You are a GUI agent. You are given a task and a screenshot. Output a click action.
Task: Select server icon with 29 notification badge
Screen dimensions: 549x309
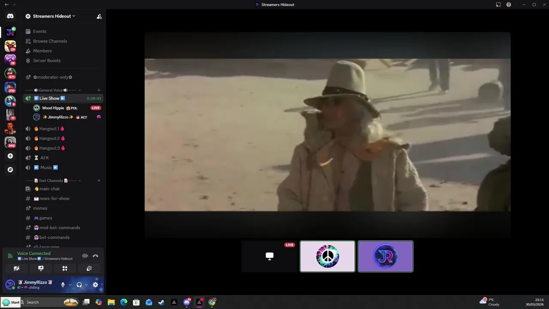click(x=10, y=45)
